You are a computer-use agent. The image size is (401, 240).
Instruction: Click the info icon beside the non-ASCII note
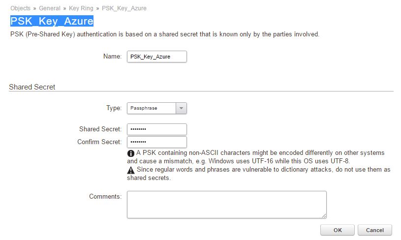(x=131, y=153)
